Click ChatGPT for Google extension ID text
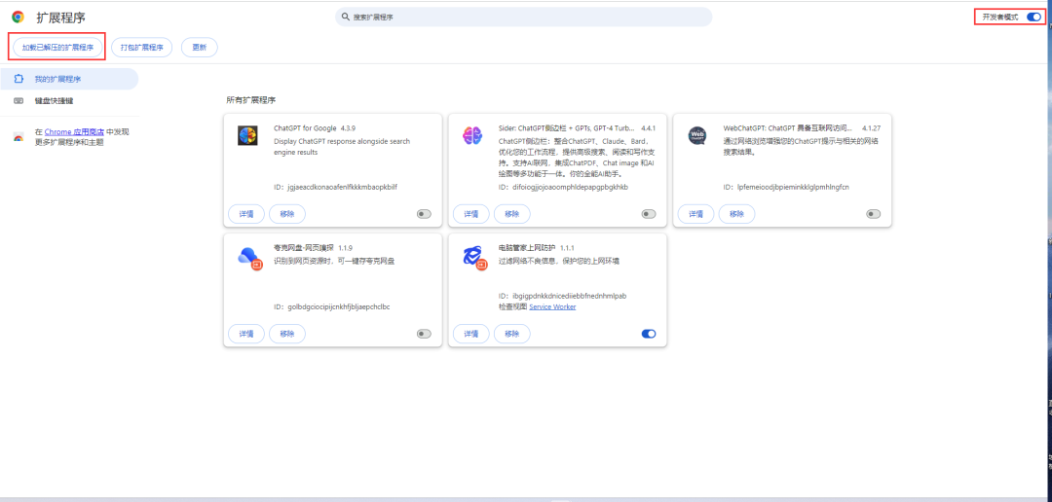This screenshot has width=1052, height=502. click(335, 187)
